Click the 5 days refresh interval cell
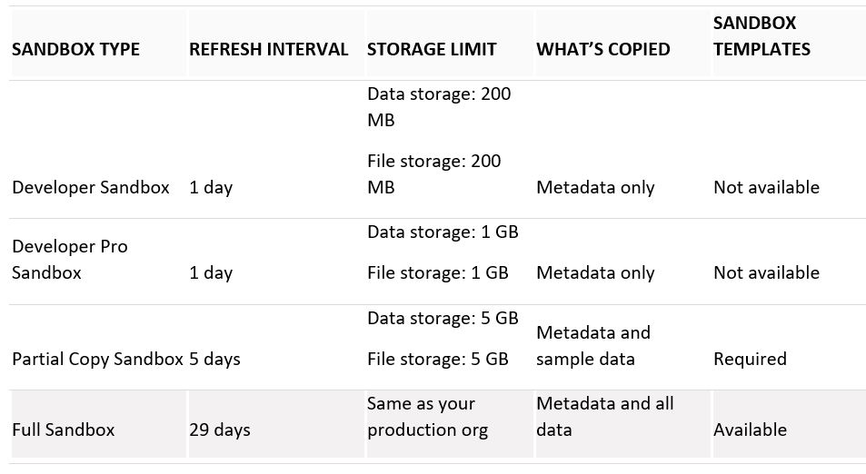This screenshot has height=474, width=866. tap(214, 359)
